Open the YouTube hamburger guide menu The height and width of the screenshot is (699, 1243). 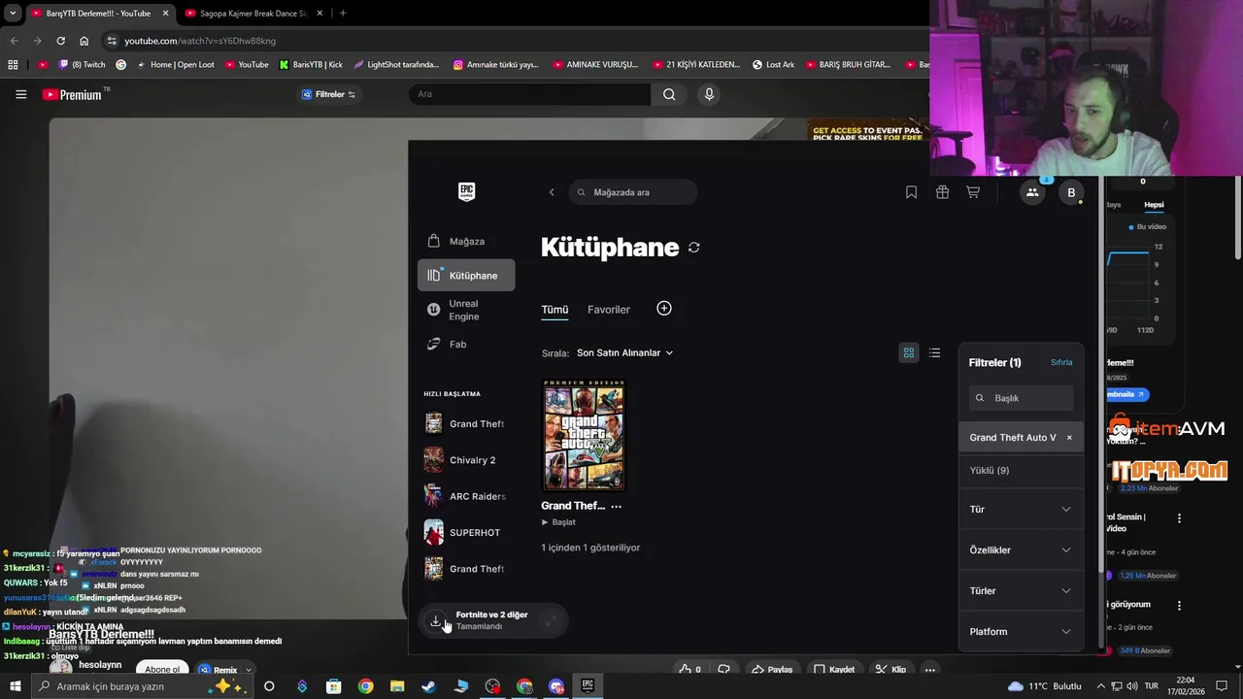(x=20, y=94)
